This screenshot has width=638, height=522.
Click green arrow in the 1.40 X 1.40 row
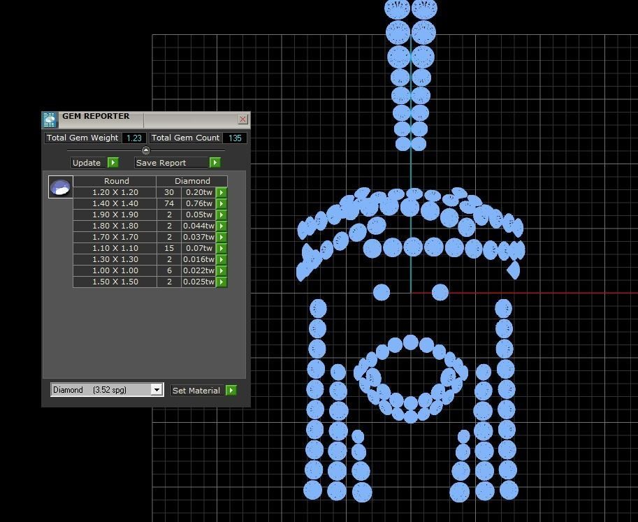(x=222, y=203)
